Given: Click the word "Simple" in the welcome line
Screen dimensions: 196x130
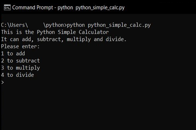Looking at the screenshot, I should click(67, 32).
